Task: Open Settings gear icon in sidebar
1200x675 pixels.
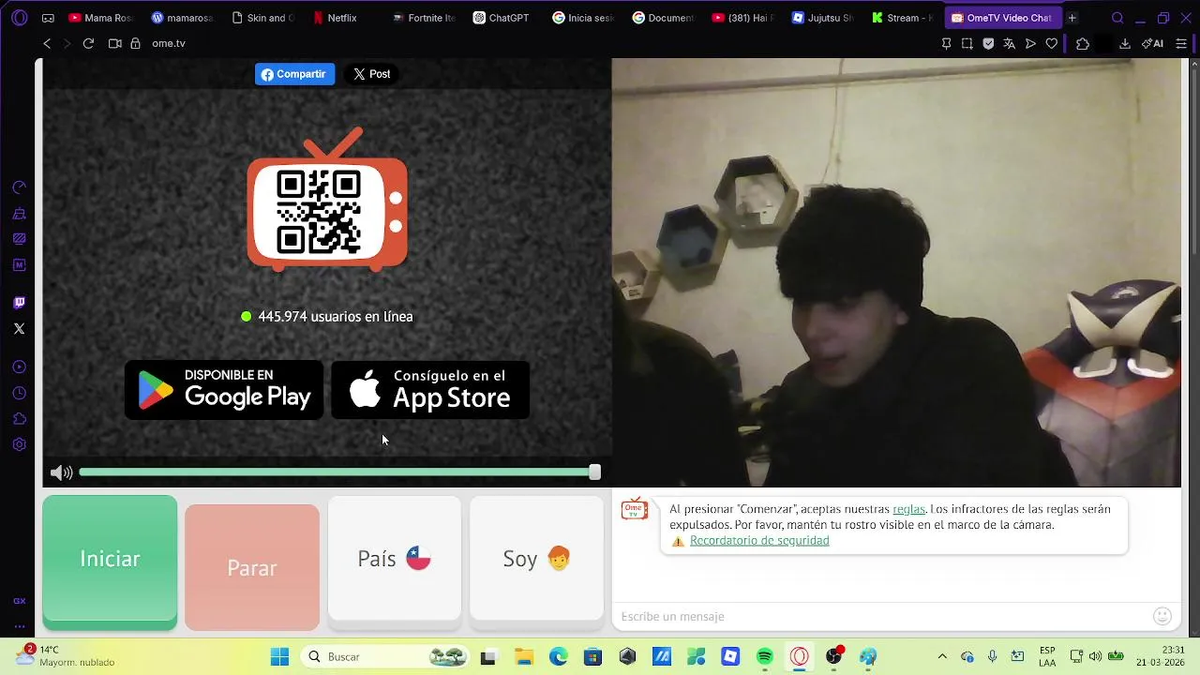Action: tap(19, 444)
